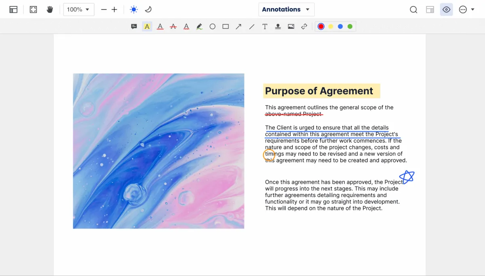Choose the red color swatch
Screen dimensions: 485x276
click(321, 27)
